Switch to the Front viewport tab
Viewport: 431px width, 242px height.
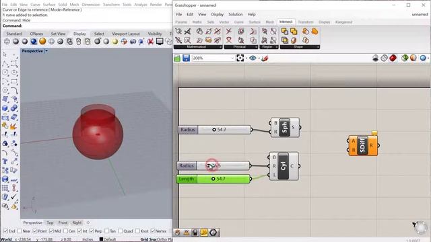(63, 223)
